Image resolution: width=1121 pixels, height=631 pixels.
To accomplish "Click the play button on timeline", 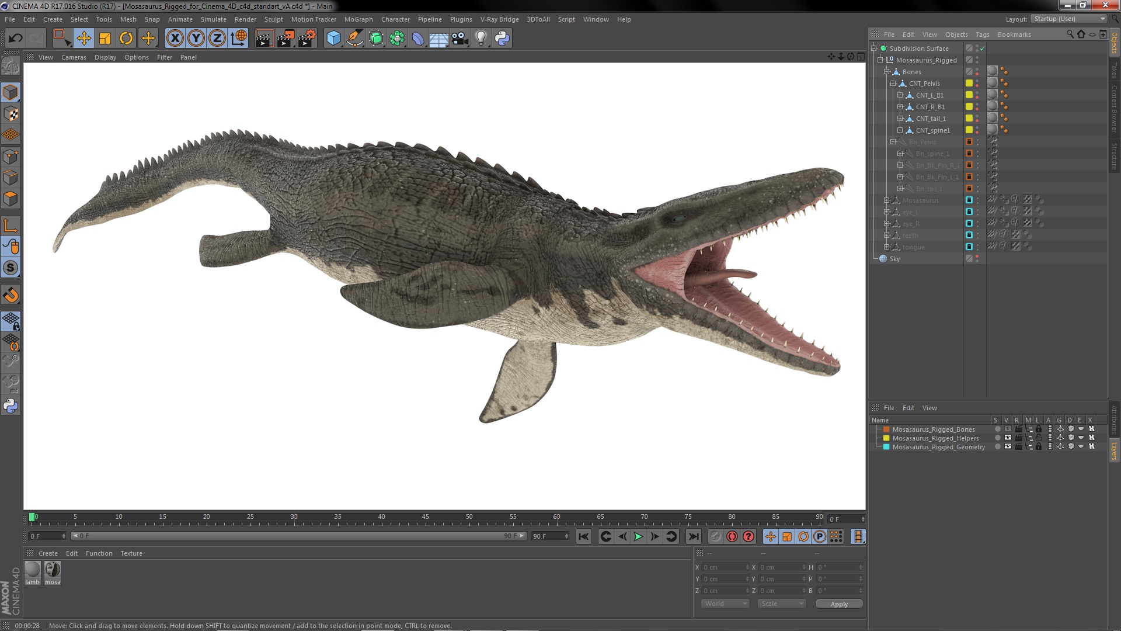I will click(638, 536).
